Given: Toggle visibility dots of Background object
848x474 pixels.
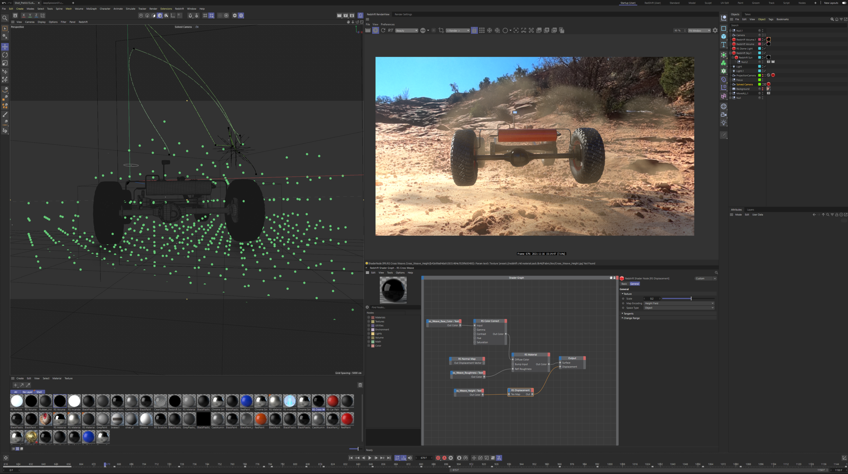Looking at the screenshot, I should [x=763, y=89].
